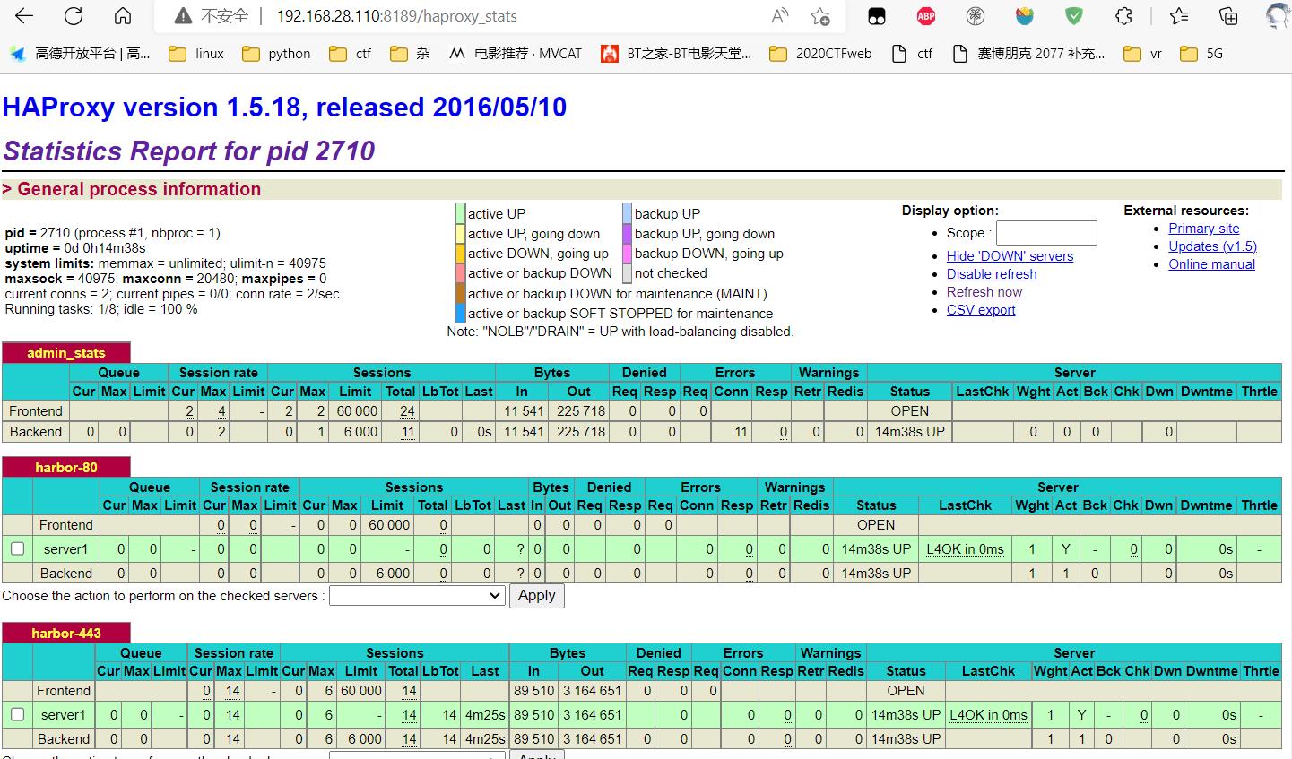This screenshot has width=1292, height=759.
Task: Open the Updates (v1.5) link
Action: pyautogui.click(x=1212, y=246)
